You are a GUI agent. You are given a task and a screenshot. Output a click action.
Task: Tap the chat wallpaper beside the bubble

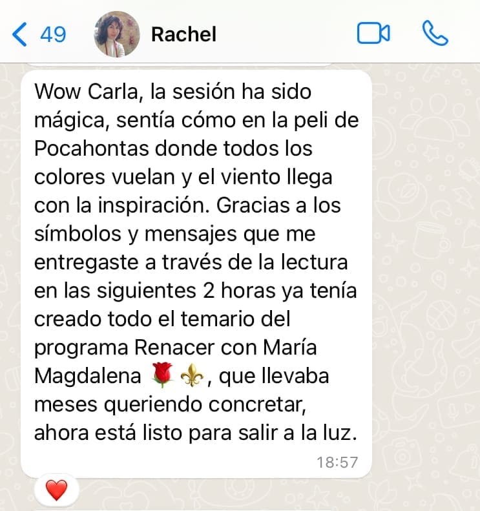424,261
